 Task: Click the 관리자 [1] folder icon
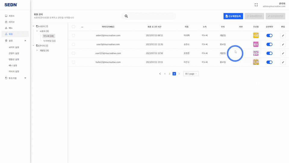tap(37, 46)
